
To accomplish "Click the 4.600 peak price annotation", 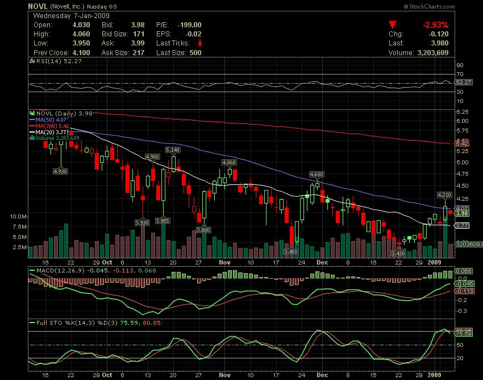I will (317, 174).
